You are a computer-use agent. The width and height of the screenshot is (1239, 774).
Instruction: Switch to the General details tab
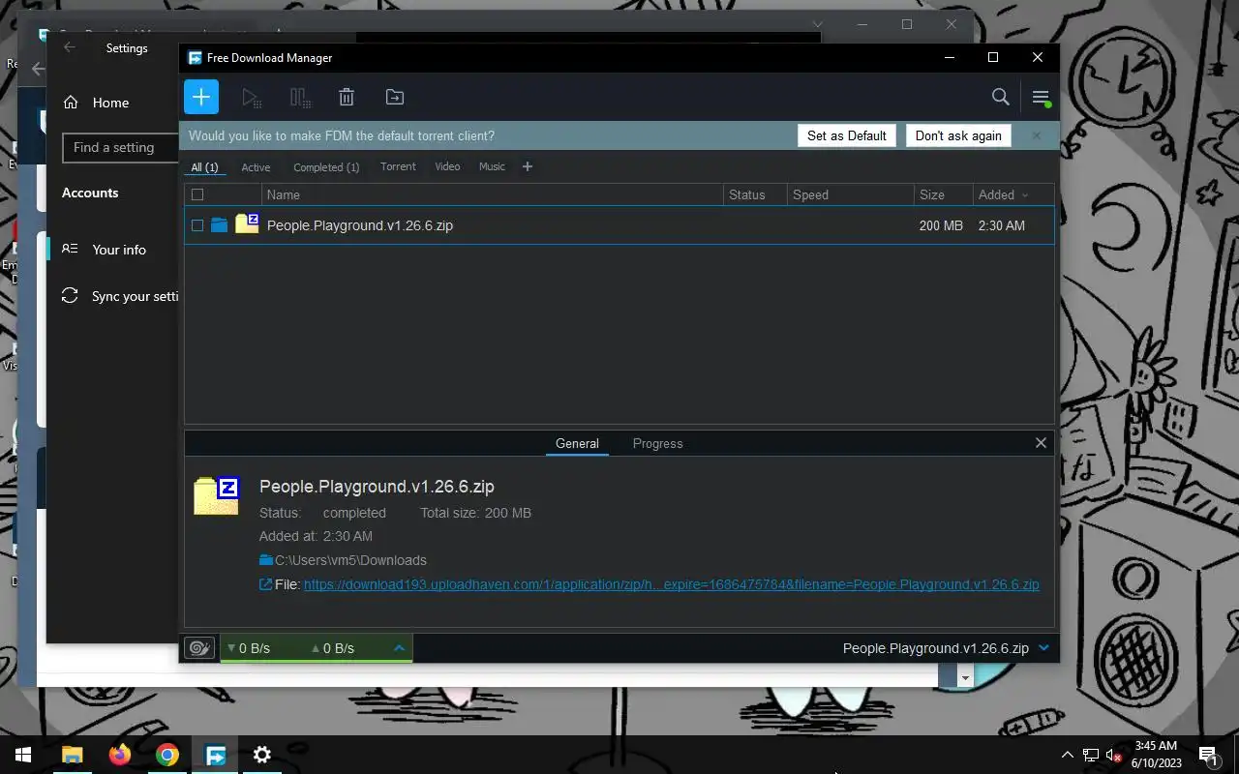pos(577,443)
